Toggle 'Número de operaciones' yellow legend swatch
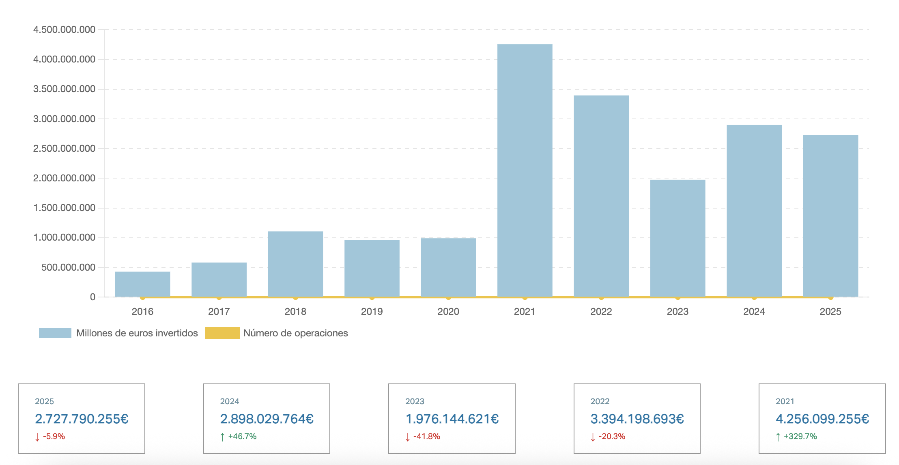The image size is (899, 465). (x=222, y=333)
